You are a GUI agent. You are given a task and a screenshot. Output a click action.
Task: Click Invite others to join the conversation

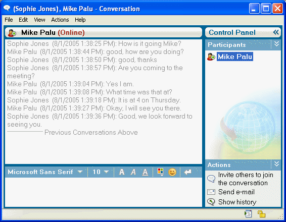246,179
